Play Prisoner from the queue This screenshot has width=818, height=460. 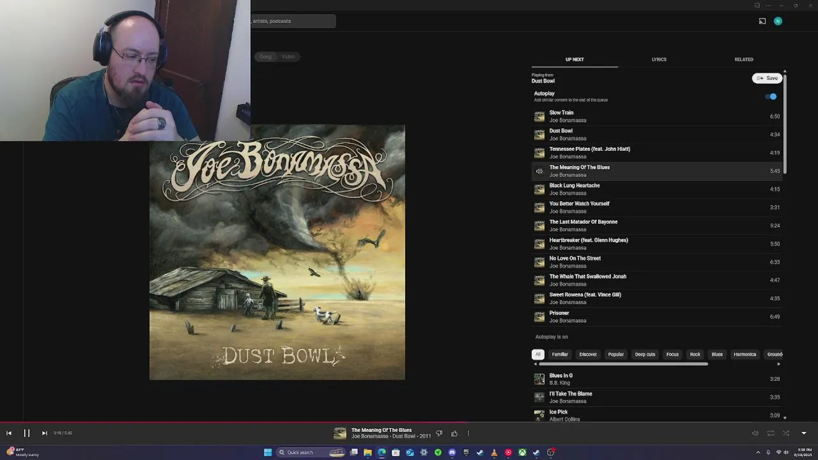pyautogui.click(x=657, y=316)
